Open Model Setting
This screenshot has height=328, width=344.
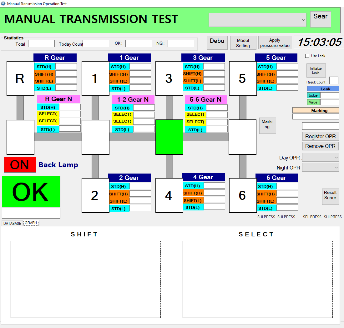pos(243,43)
